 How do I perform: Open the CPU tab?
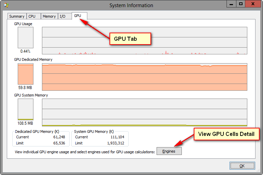[x=32, y=16]
